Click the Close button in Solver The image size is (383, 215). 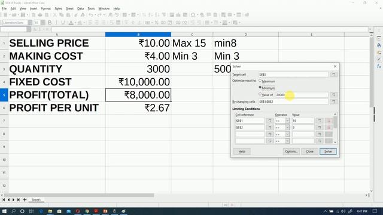(309, 151)
